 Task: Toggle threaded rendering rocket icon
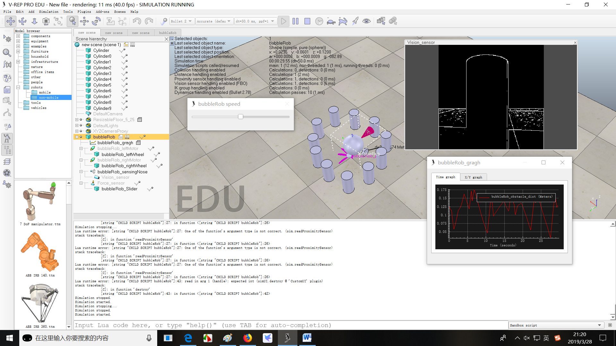tap(355, 21)
